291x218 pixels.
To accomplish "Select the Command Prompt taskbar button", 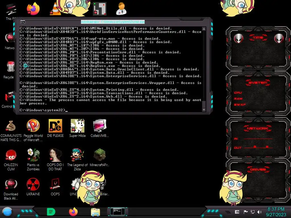I will click(117, 212).
